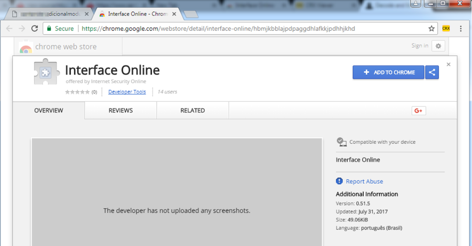
Task: Close the extension detail overlay
Action: point(449,64)
